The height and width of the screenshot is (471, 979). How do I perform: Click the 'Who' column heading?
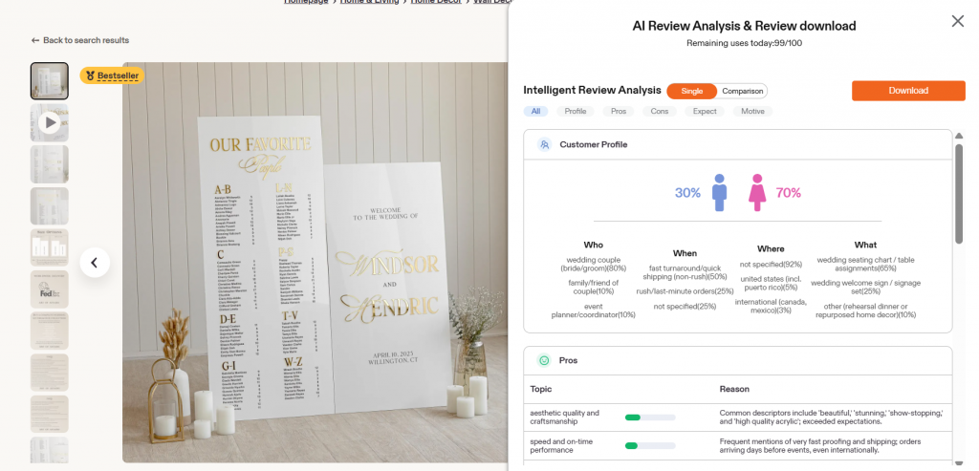coord(593,245)
